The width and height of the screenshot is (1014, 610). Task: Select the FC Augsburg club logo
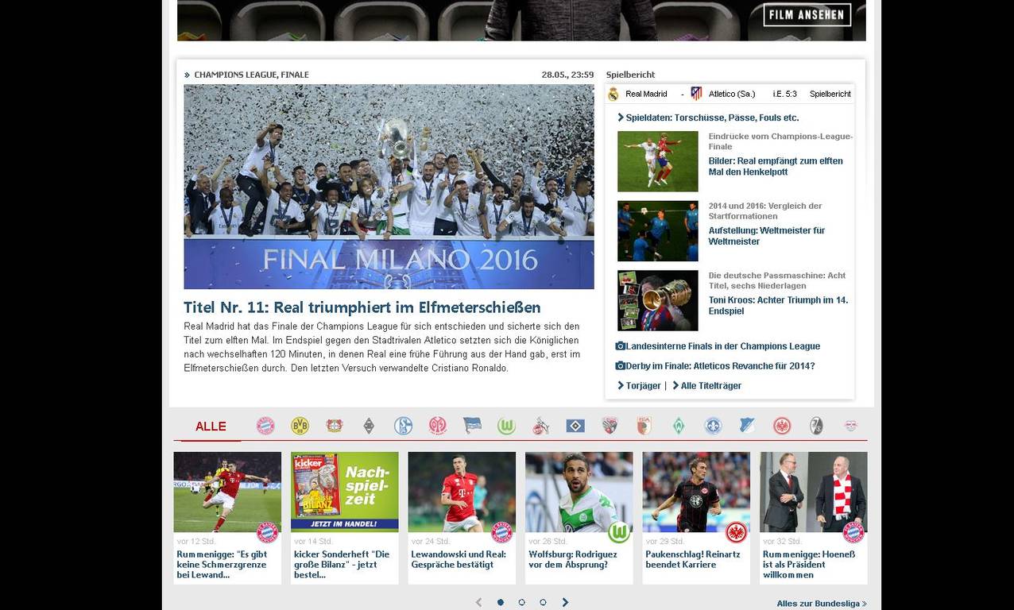pos(644,427)
